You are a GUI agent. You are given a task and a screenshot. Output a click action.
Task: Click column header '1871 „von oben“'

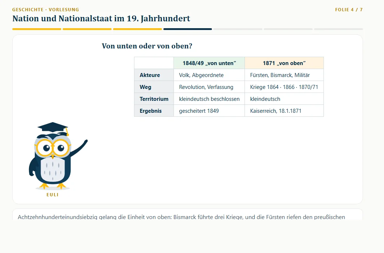[284, 63]
